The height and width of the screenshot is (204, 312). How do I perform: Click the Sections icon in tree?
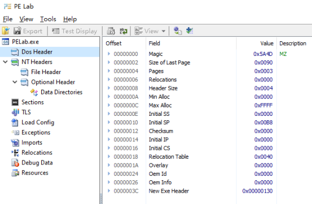click(15, 102)
